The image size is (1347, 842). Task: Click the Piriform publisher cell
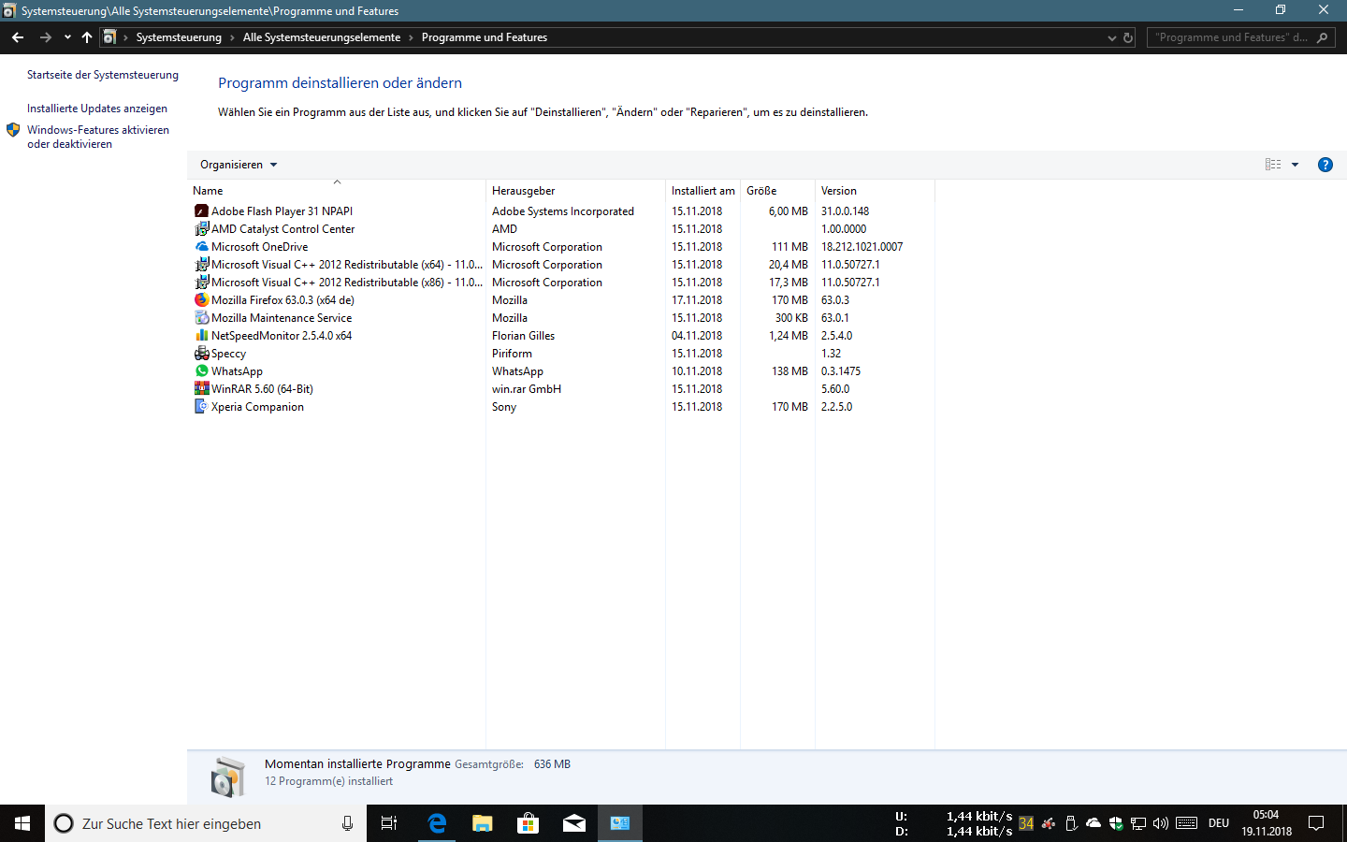pos(513,354)
